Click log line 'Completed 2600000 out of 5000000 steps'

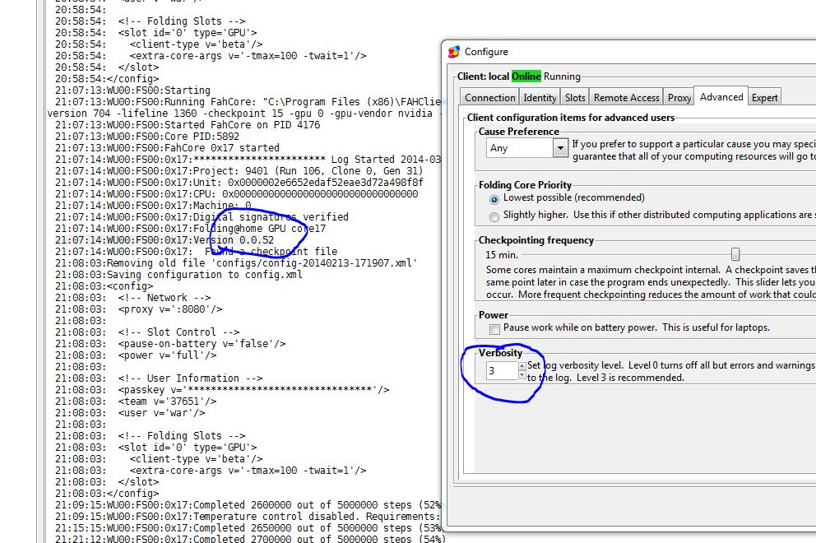[248, 505]
